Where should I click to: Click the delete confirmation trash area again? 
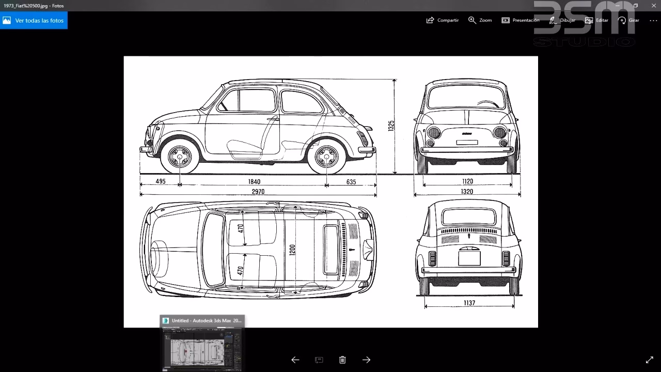click(x=342, y=360)
